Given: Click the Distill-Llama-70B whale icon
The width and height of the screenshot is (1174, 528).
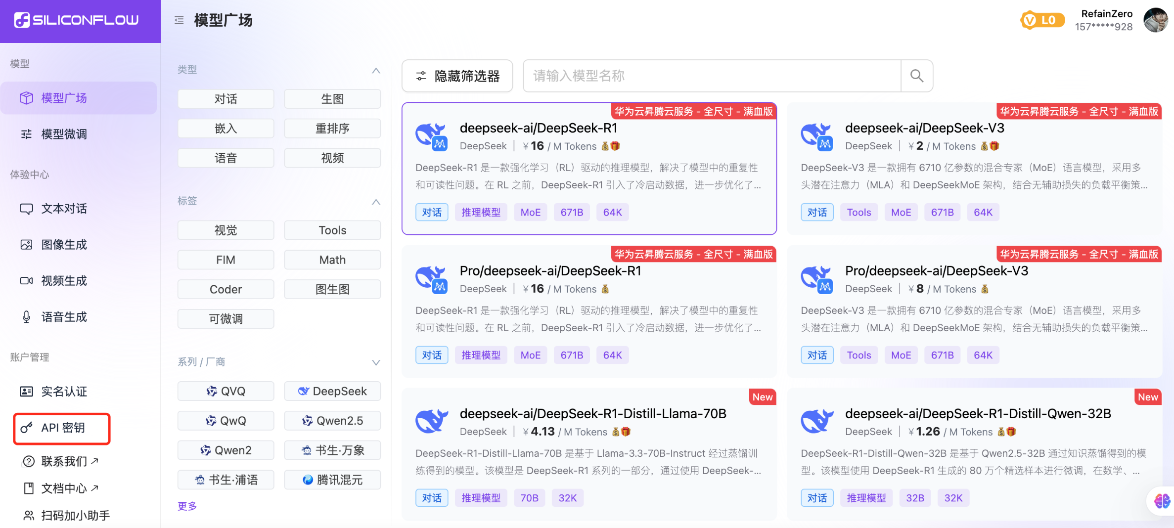Looking at the screenshot, I should coord(432,421).
